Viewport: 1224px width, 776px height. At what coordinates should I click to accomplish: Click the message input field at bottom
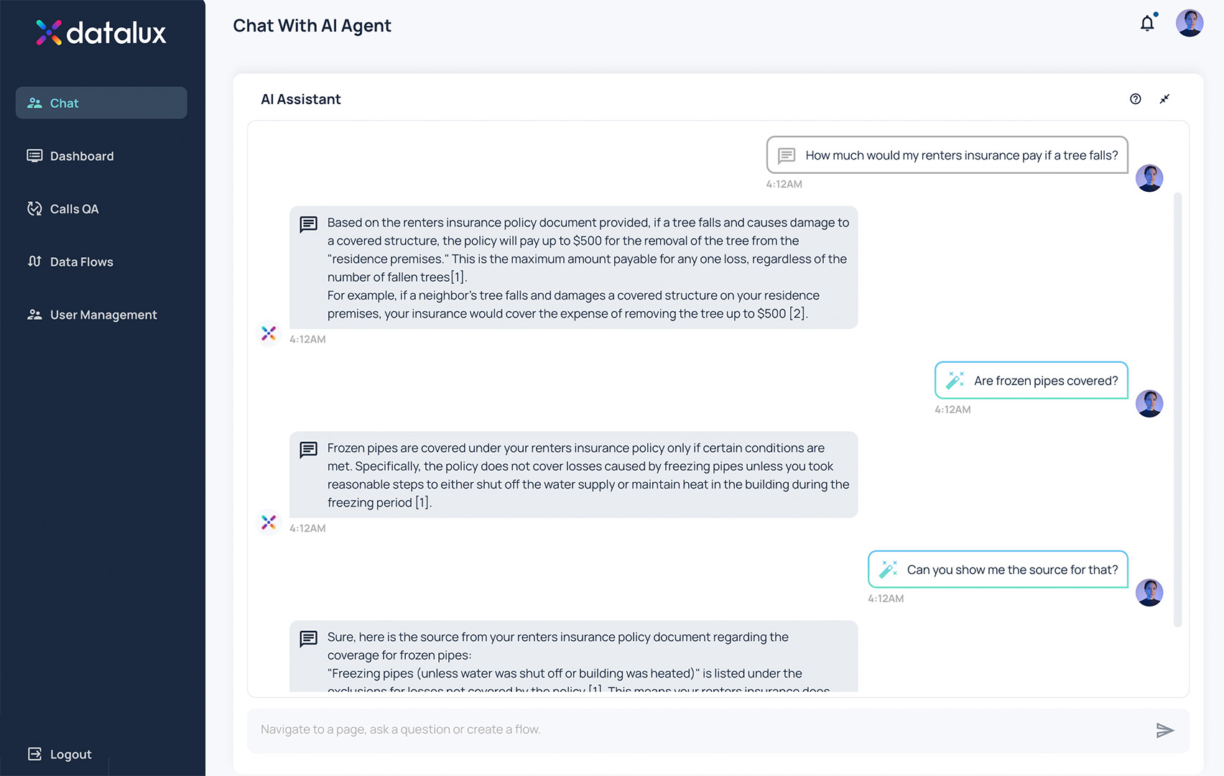pos(646,729)
